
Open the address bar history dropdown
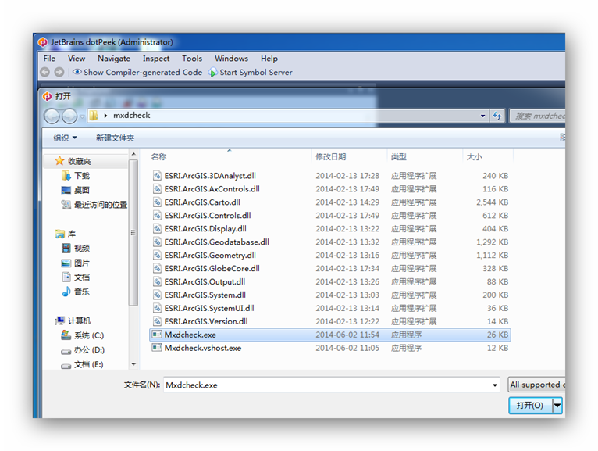click(x=482, y=116)
